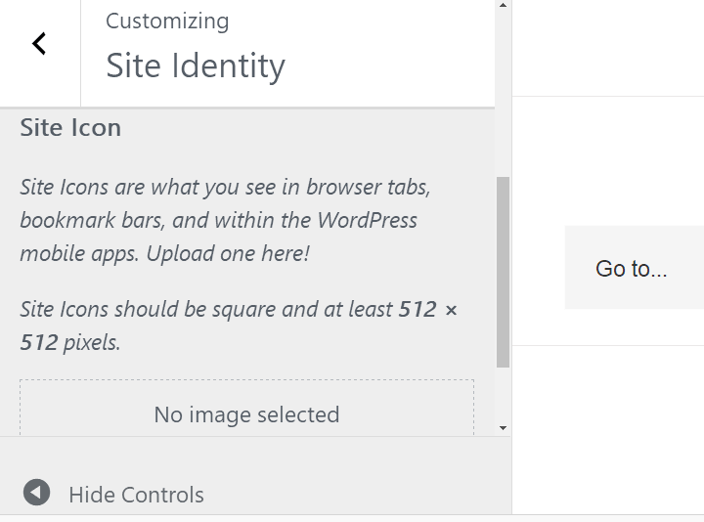Click the Hide Controls circular arrow icon
Image resolution: width=704 pixels, height=522 pixels.
pos(36,493)
